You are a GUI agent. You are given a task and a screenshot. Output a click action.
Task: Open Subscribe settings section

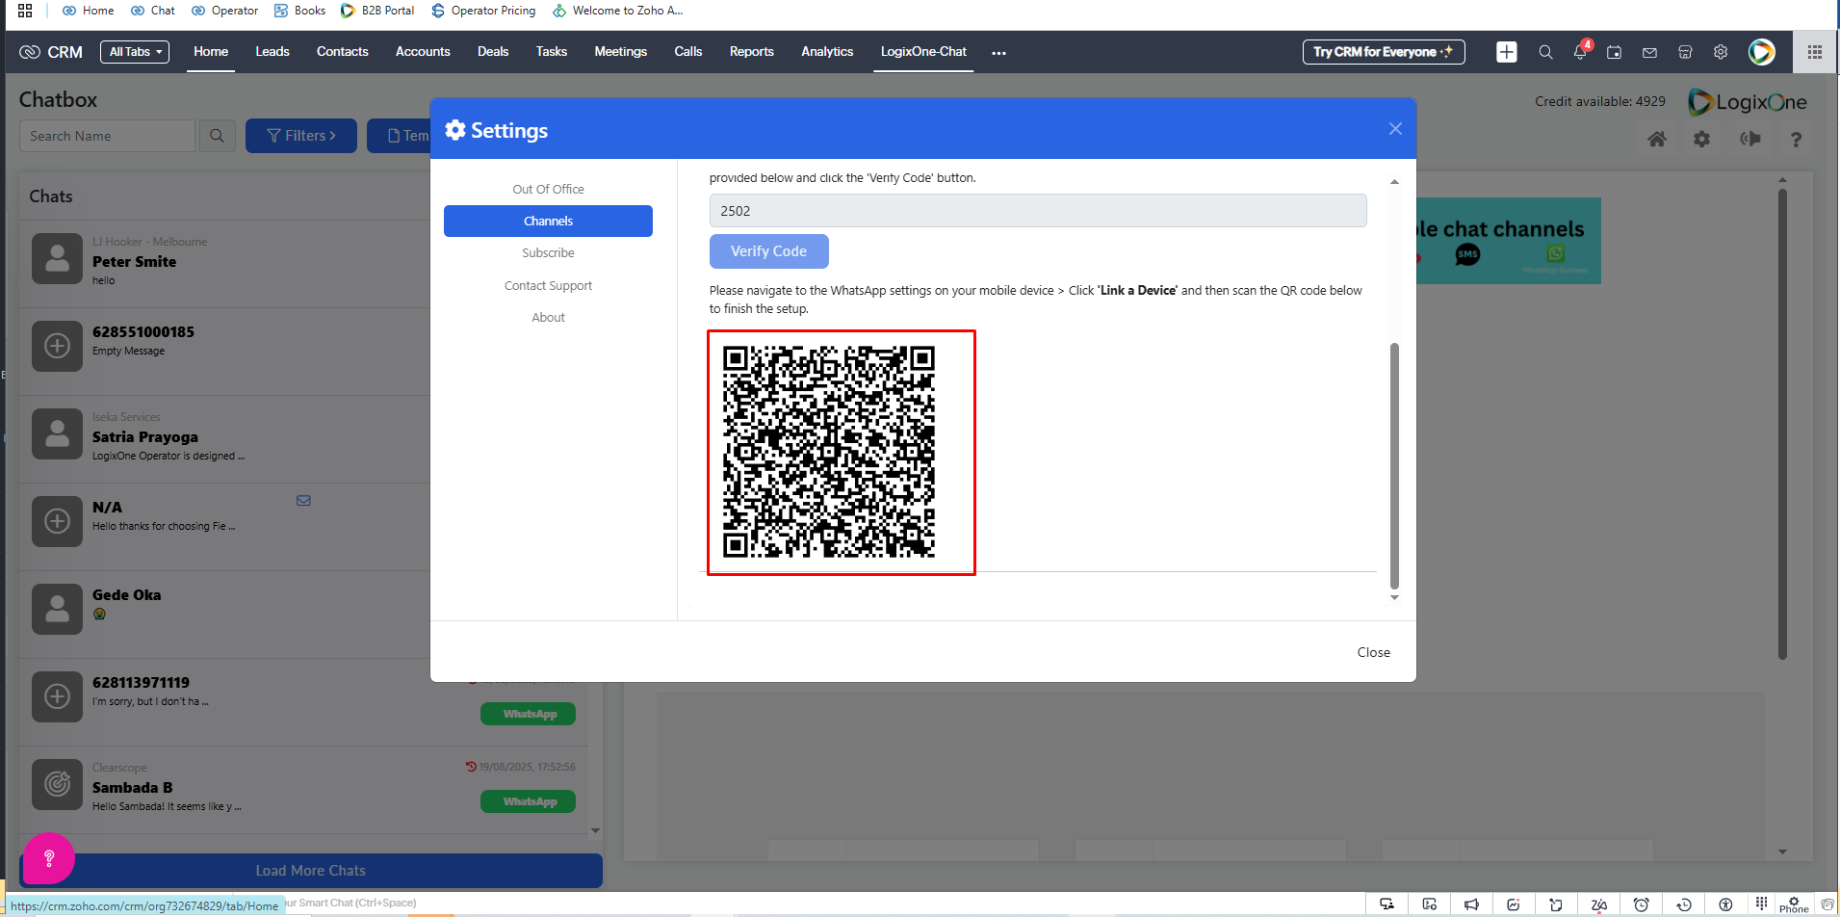point(548,252)
